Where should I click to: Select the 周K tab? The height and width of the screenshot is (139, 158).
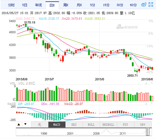(x=66, y=5)
